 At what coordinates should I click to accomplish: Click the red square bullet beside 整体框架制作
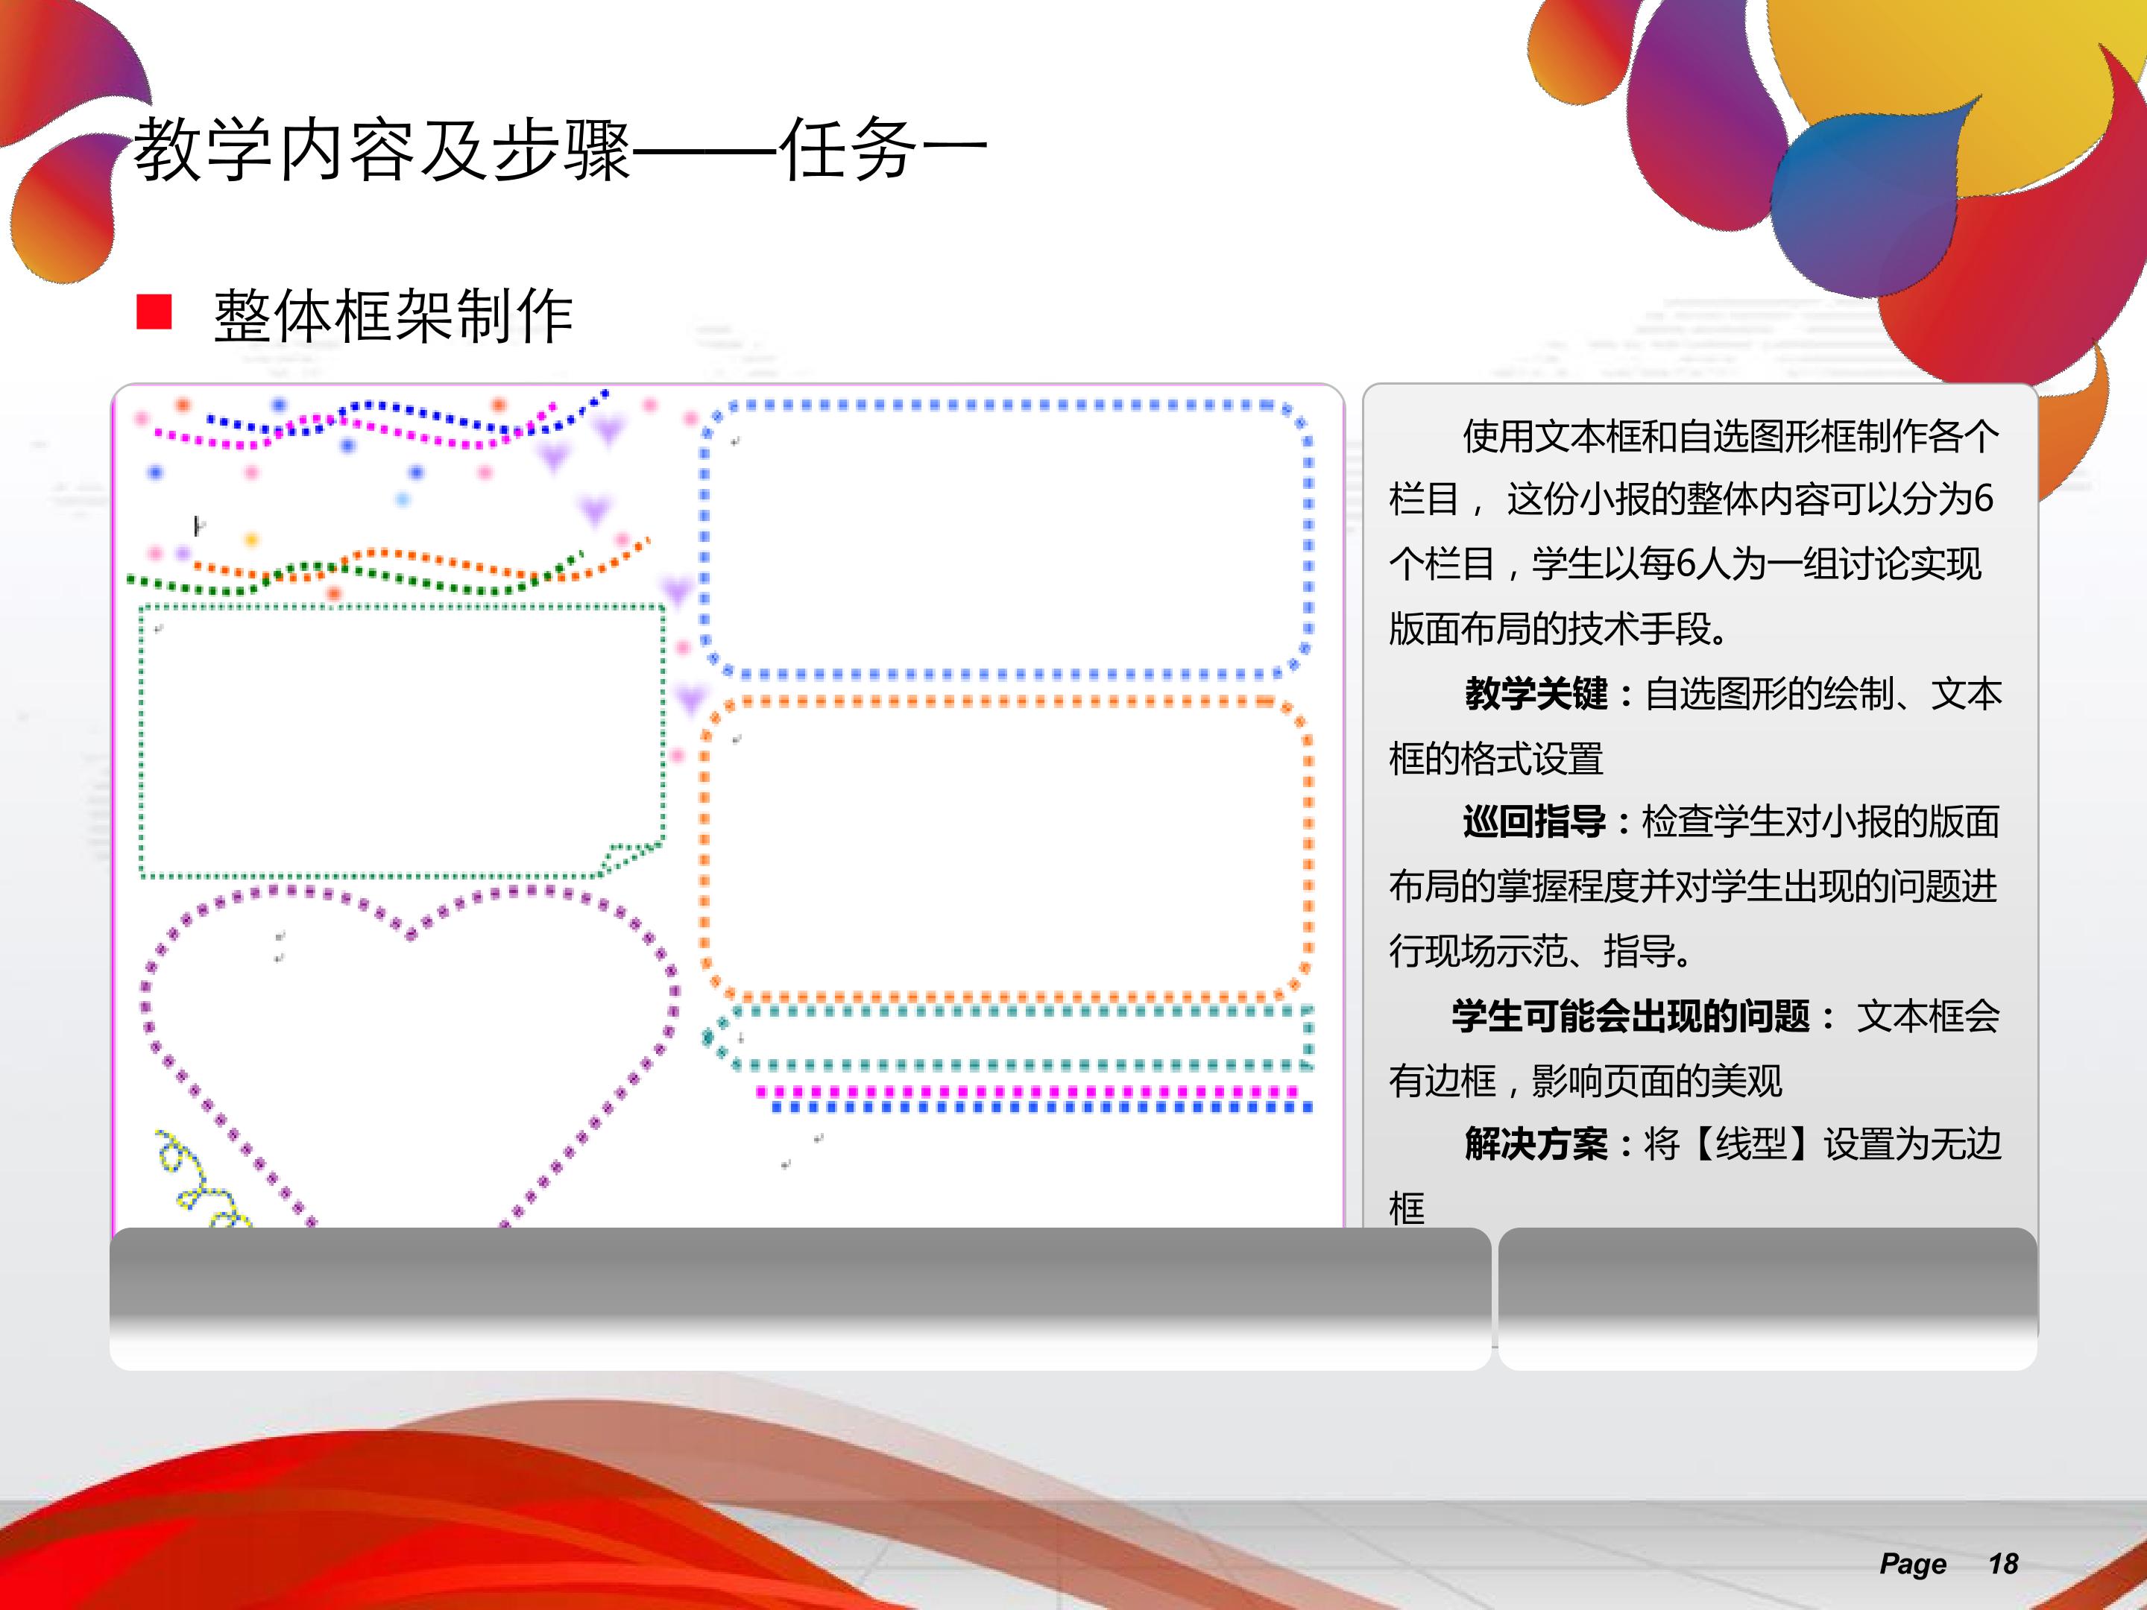[x=154, y=312]
